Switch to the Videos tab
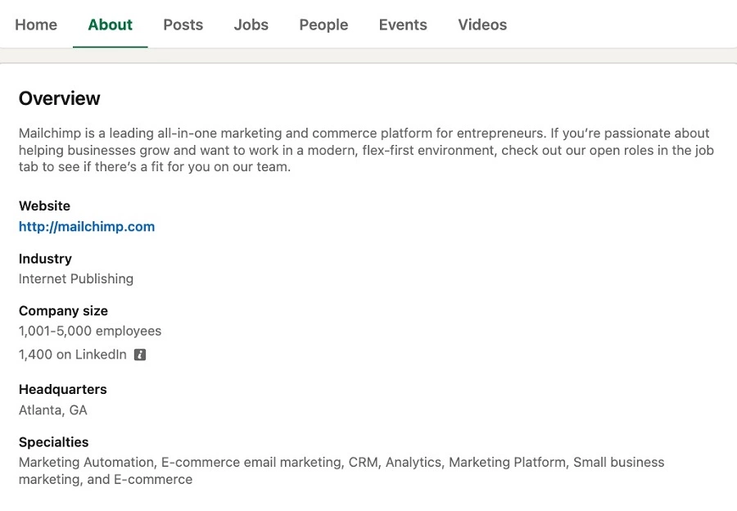Viewport: 737px width, 511px height. click(482, 25)
